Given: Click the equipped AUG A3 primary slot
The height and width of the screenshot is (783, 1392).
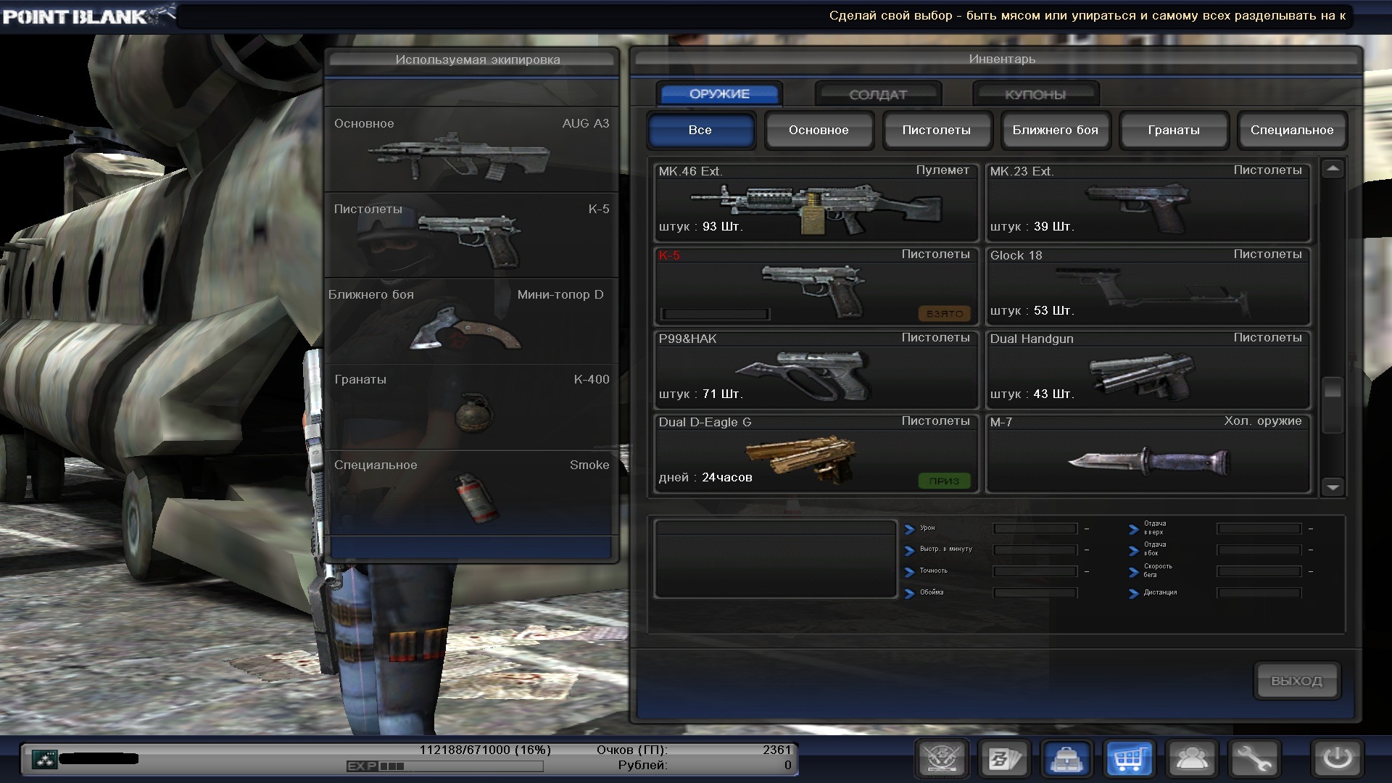Looking at the screenshot, I should [471, 150].
